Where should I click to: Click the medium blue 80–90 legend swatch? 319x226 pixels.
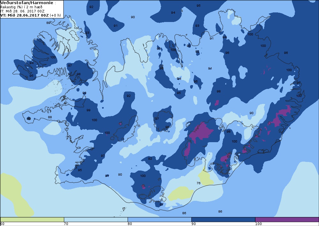pos(159,220)
